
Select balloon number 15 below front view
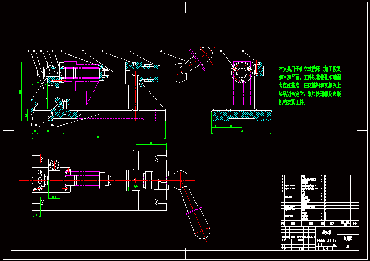coord(52,125)
